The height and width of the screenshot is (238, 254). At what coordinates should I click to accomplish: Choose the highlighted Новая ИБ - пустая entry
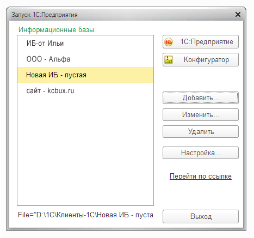(85, 75)
